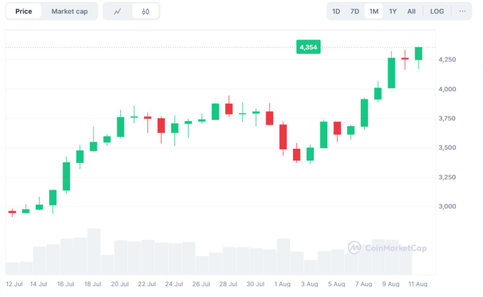Viewport: 483px width, 297px height.
Task: Set time range to 1D
Action: tap(336, 11)
